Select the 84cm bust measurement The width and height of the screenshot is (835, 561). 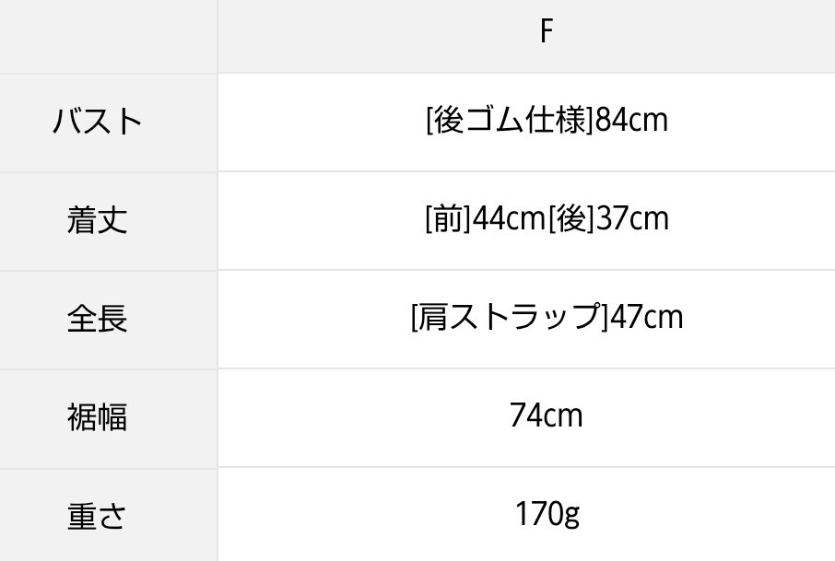click(631, 121)
